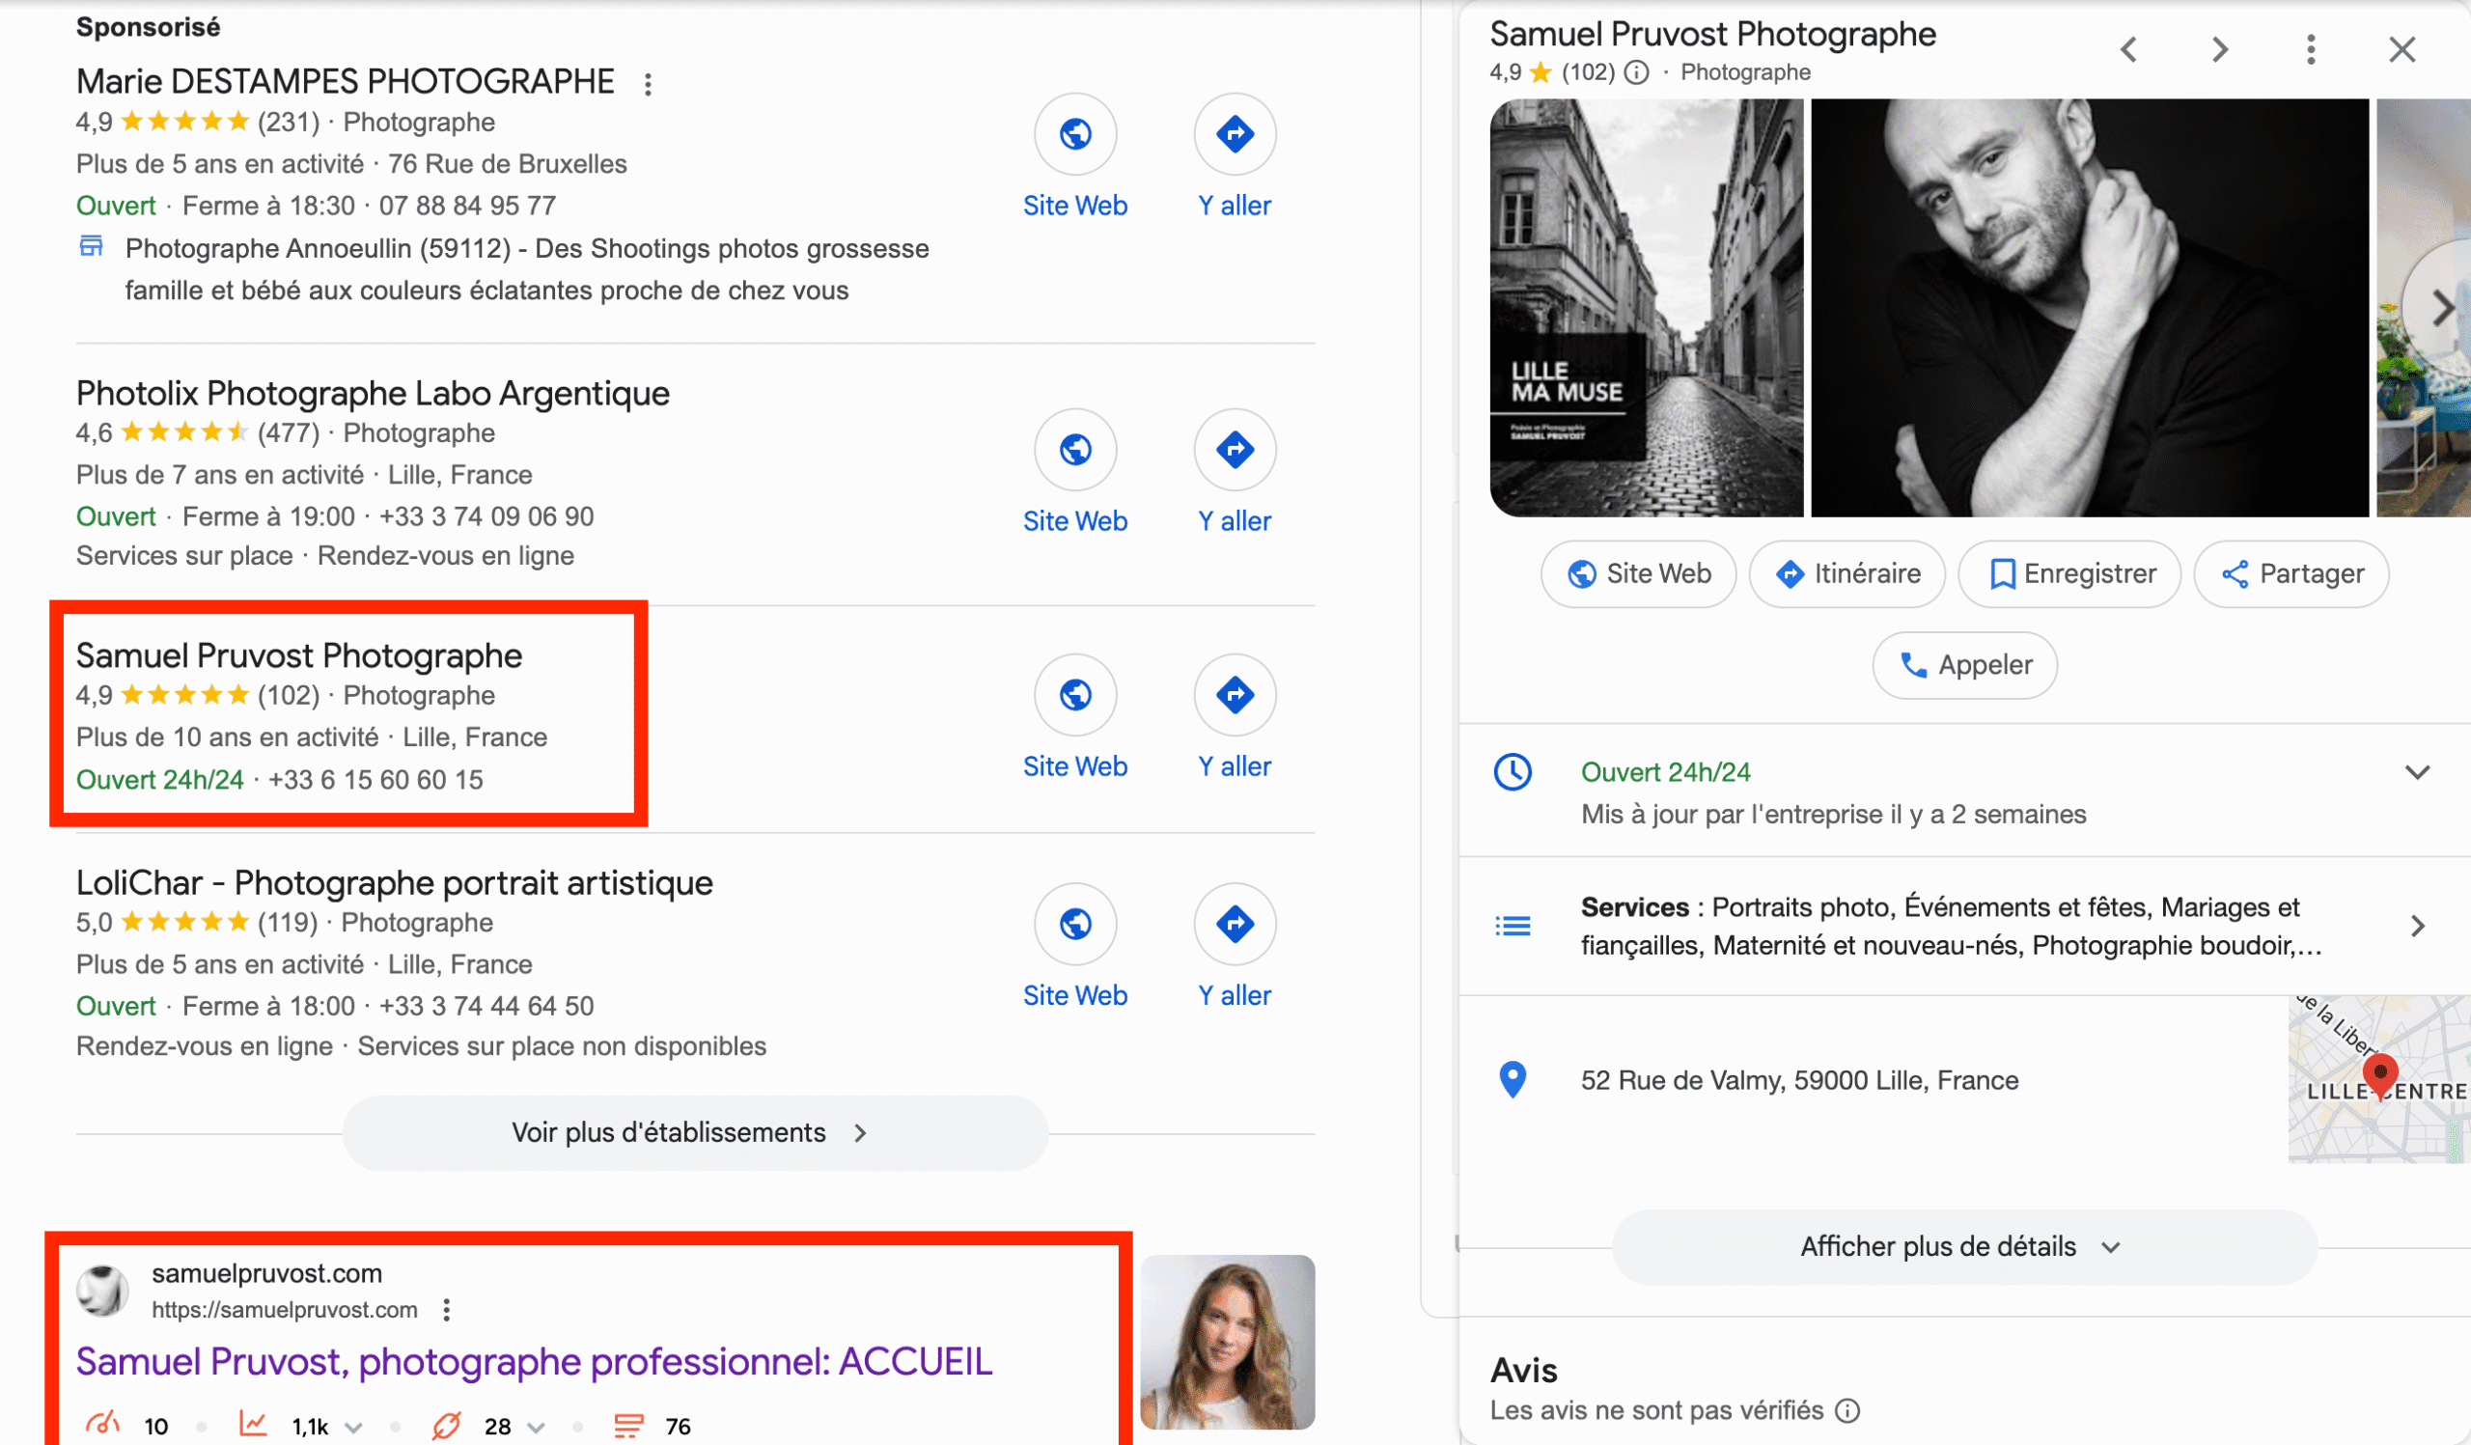The width and height of the screenshot is (2471, 1445).
Task: Open Samuel Pruvost photographe professionnel ACCUEIL link
Action: 534,1361
